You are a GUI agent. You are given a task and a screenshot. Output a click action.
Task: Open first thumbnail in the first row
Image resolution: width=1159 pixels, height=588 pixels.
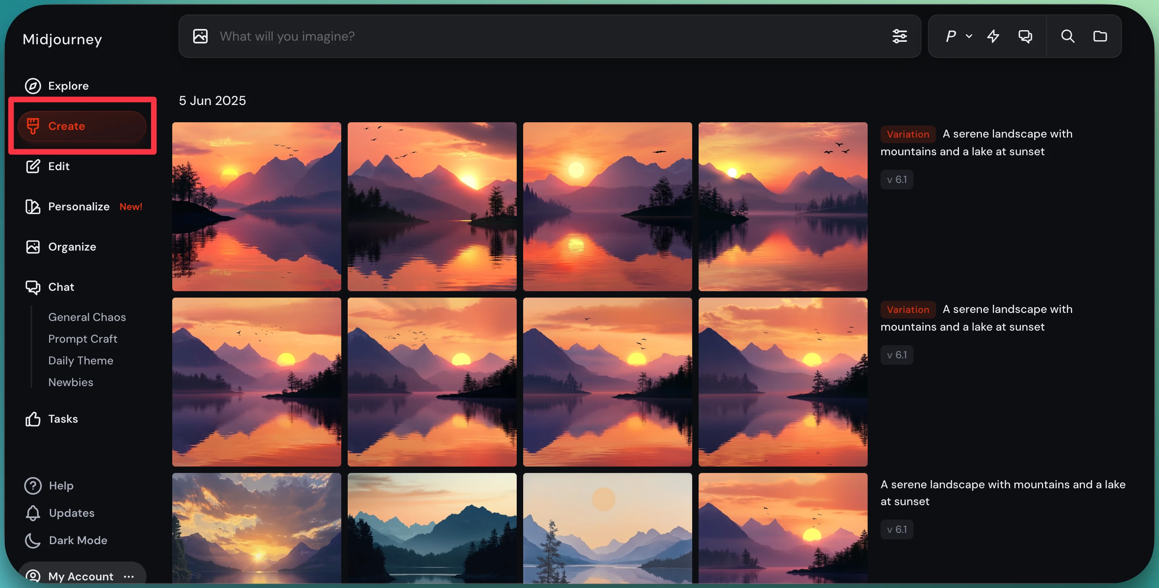tap(256, 207)
